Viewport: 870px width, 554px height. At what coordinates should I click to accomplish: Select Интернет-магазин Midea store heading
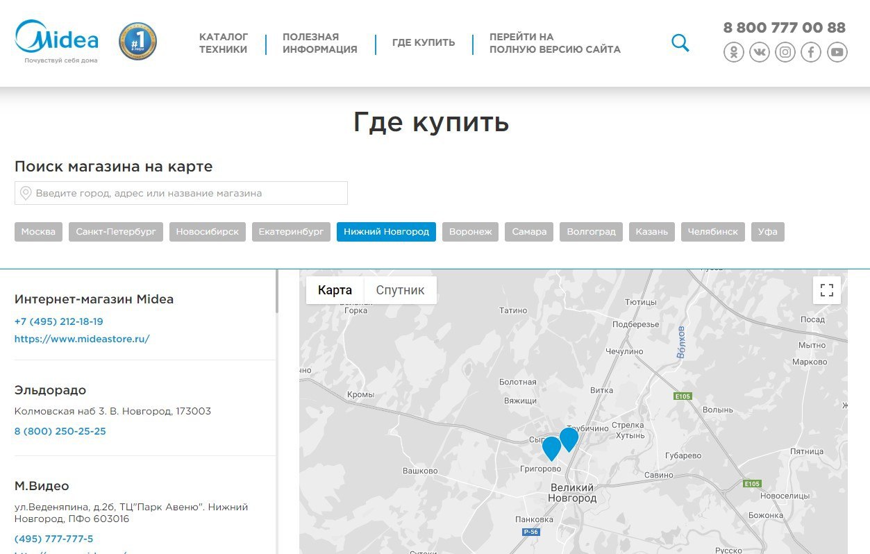pyautogui.click(x=94, y=299)
